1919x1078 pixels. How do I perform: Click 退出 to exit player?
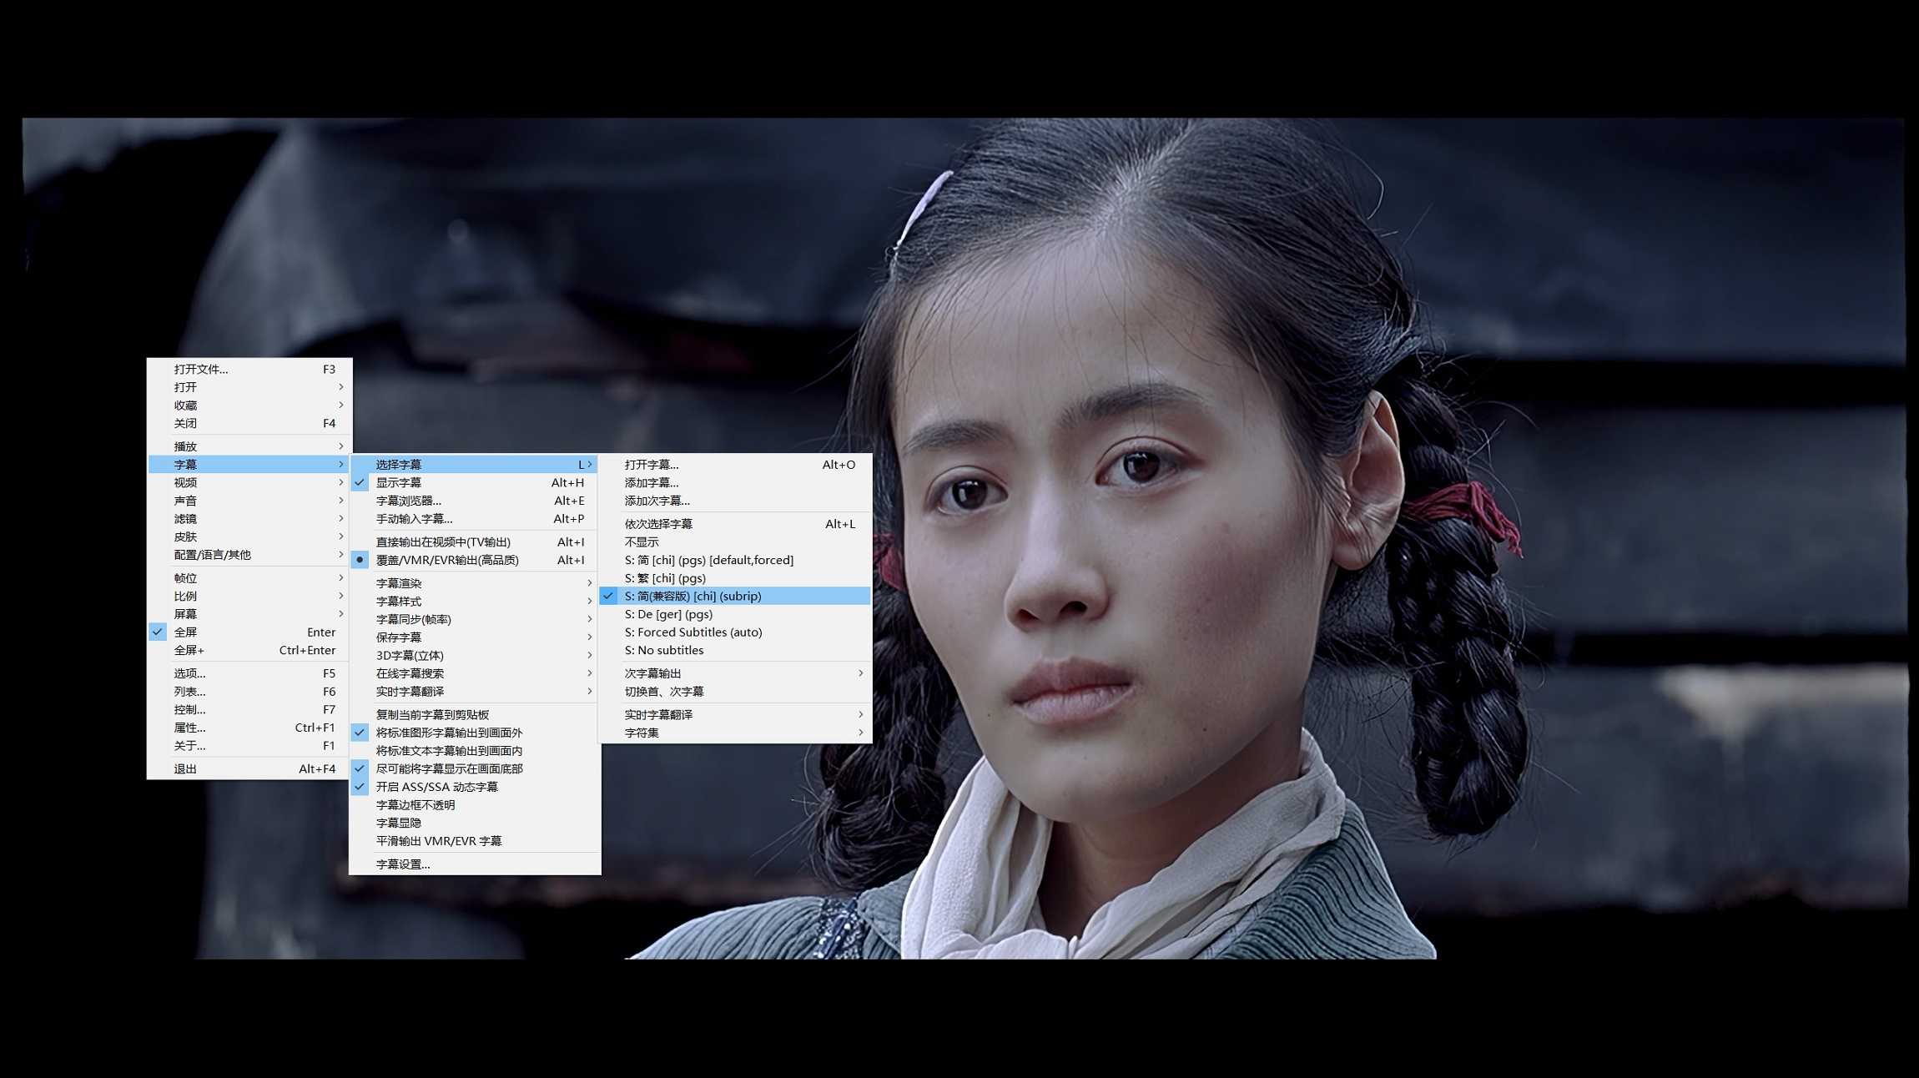pos(249,769)
